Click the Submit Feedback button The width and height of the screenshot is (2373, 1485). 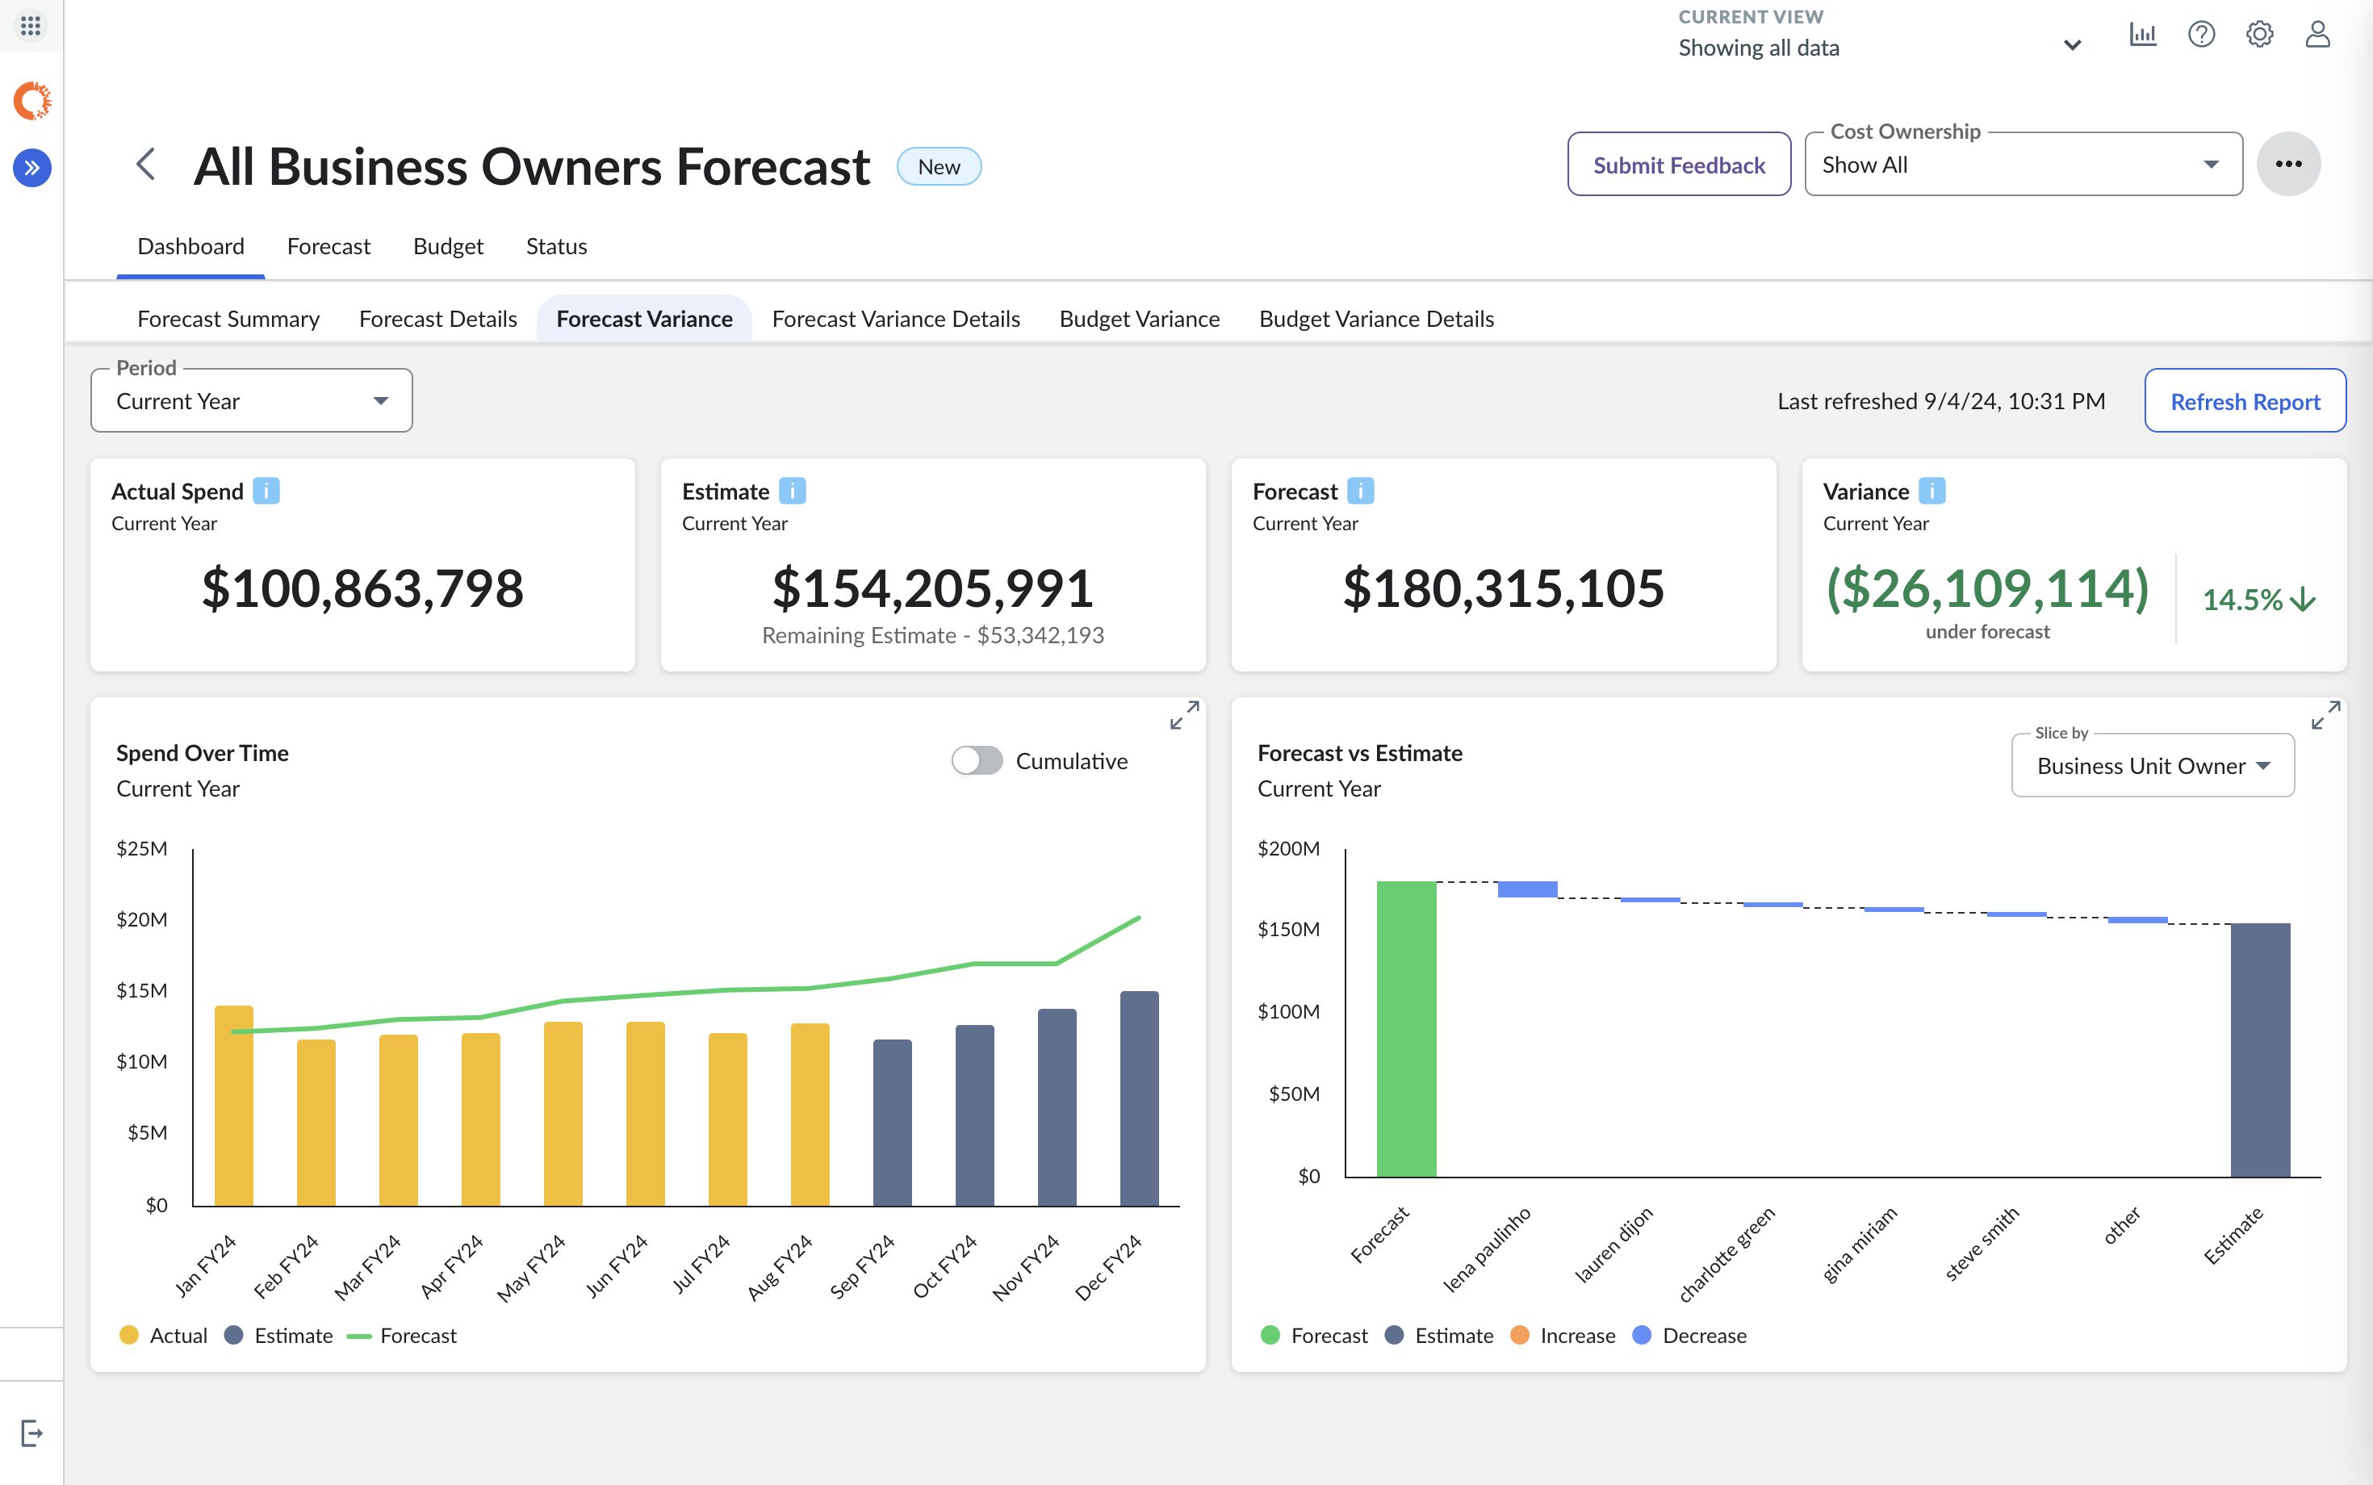[1679, 165]
